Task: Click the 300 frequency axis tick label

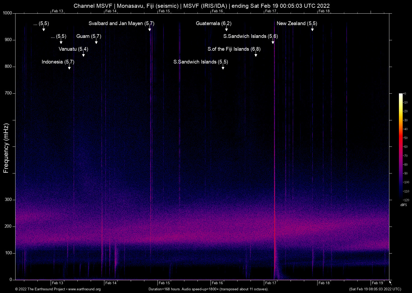Action: (8, 200)
